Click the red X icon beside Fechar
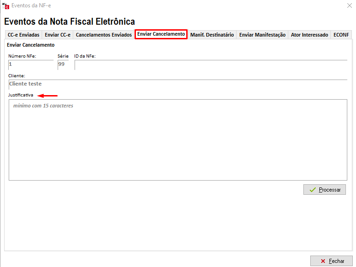This screenshot has height=267, width=356. tap(323, 261)
